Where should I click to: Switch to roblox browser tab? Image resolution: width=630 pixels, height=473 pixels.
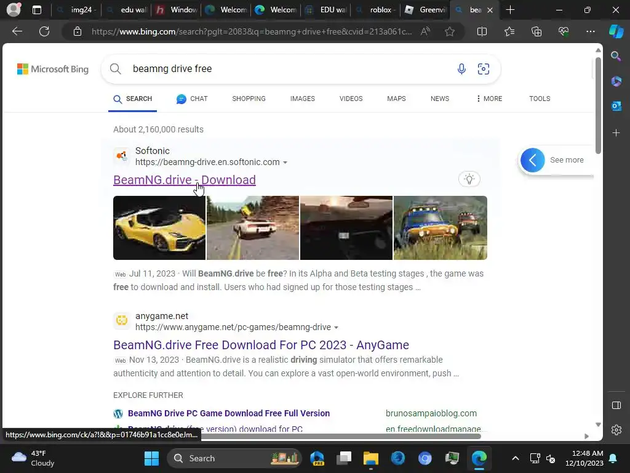(375, 10)
